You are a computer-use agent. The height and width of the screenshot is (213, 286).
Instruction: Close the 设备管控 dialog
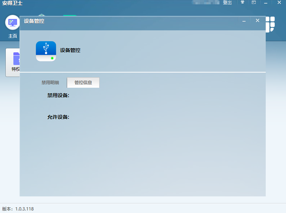pyautogui.click(x=257, y=21)
